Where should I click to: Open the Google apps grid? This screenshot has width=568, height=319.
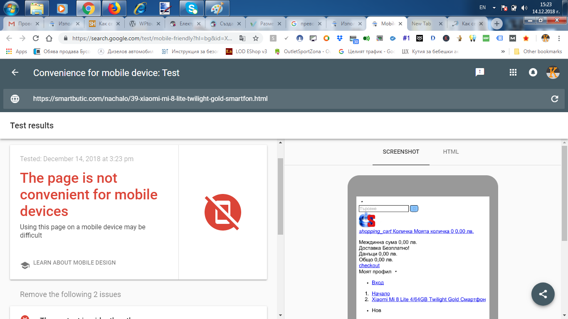pyautogui.click(x=513, y=72)
